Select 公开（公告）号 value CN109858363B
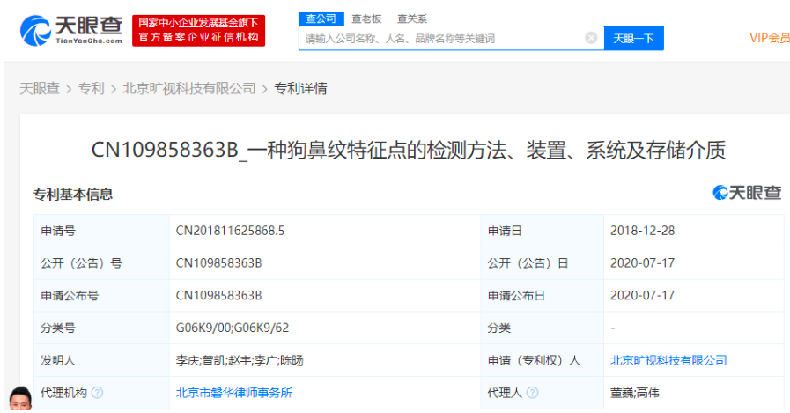 pos(218,263)
